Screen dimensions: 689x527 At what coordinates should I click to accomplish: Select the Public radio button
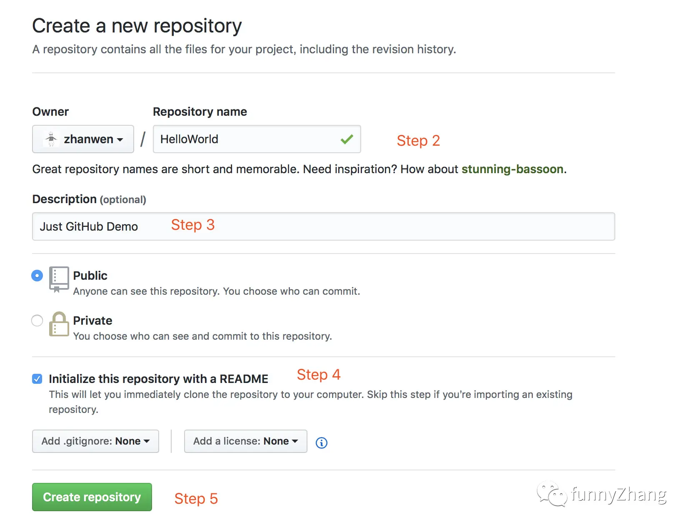tap(37, 276)
